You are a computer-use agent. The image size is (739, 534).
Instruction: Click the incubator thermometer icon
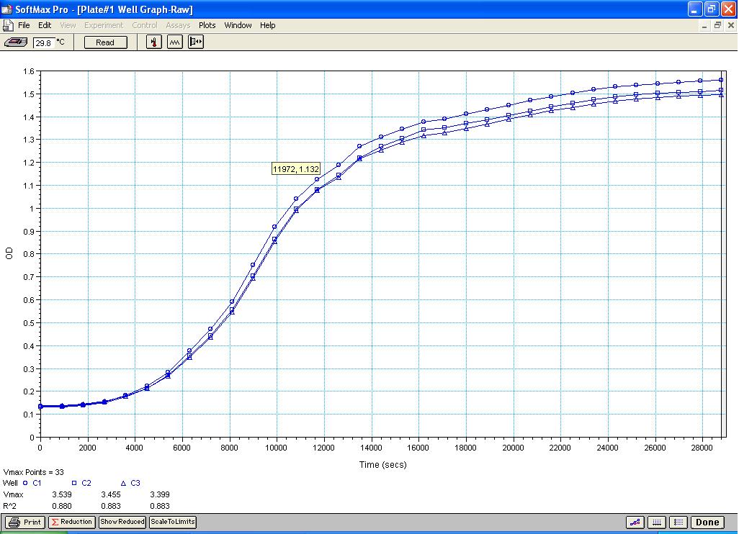(154, 42)
